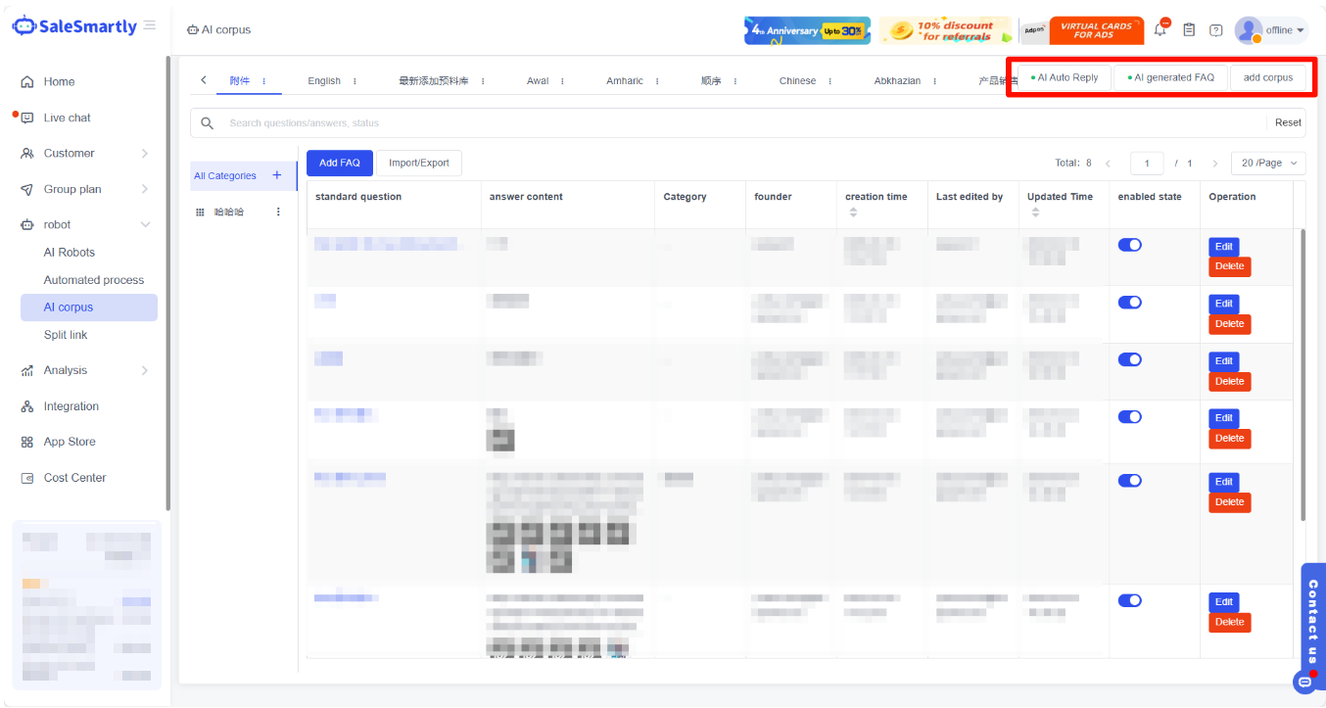
Task: Click the help question mark icon
Action: [x=1215, y=30]
